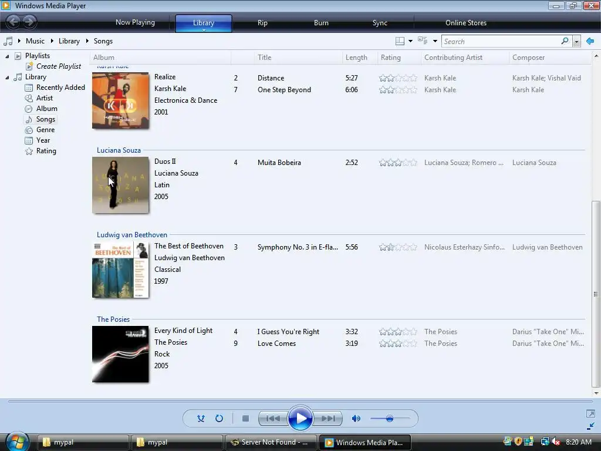Open The Posies artist group link

point(113,319)
